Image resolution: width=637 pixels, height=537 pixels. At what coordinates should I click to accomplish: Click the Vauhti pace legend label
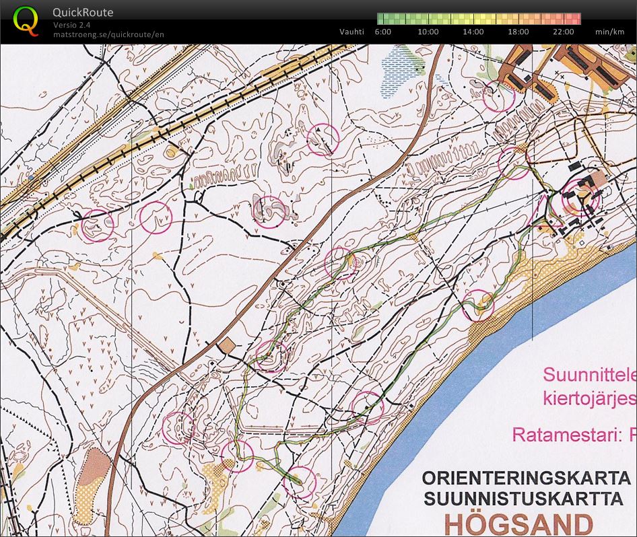tap(351, 32)
